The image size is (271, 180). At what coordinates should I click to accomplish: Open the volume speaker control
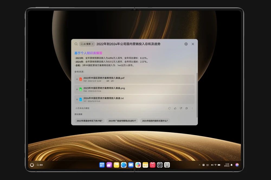(x=212, y=165)
